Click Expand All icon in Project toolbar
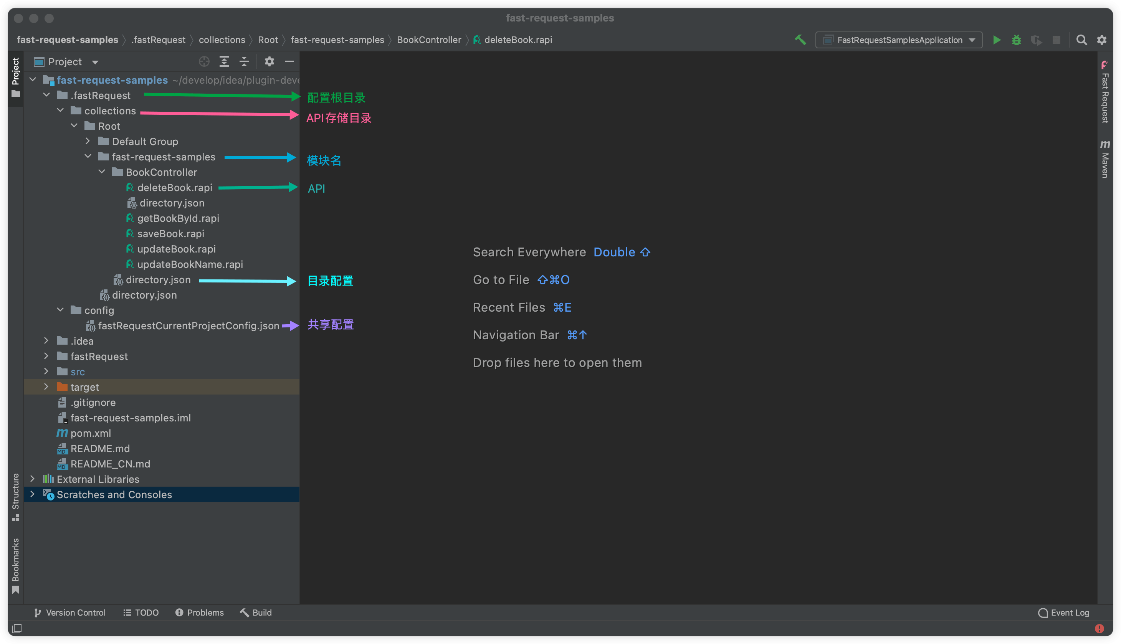 pyautogui.click(x=224, y=61)
